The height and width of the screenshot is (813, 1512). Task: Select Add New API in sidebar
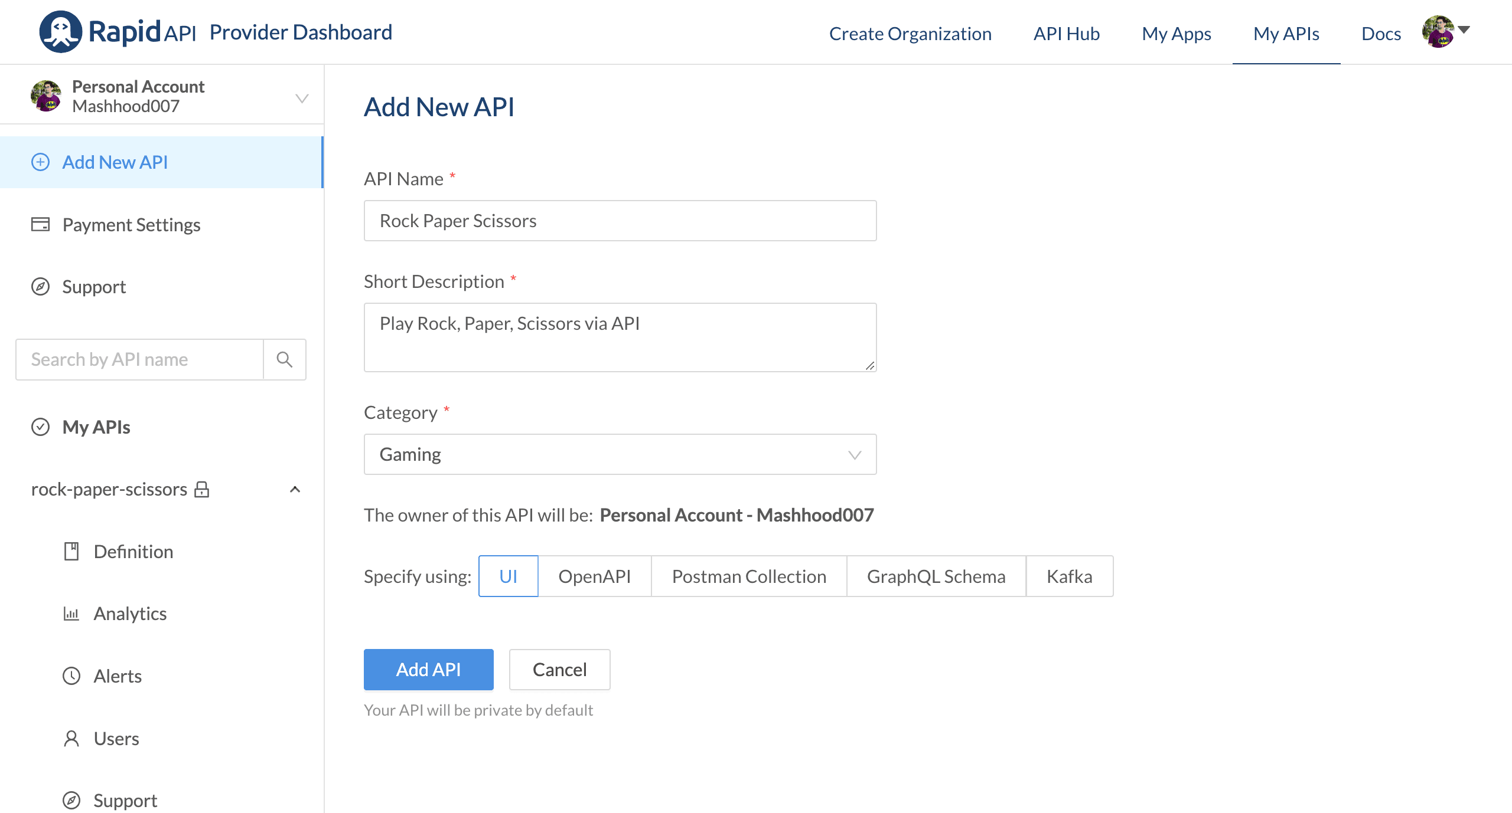(161, 162)
